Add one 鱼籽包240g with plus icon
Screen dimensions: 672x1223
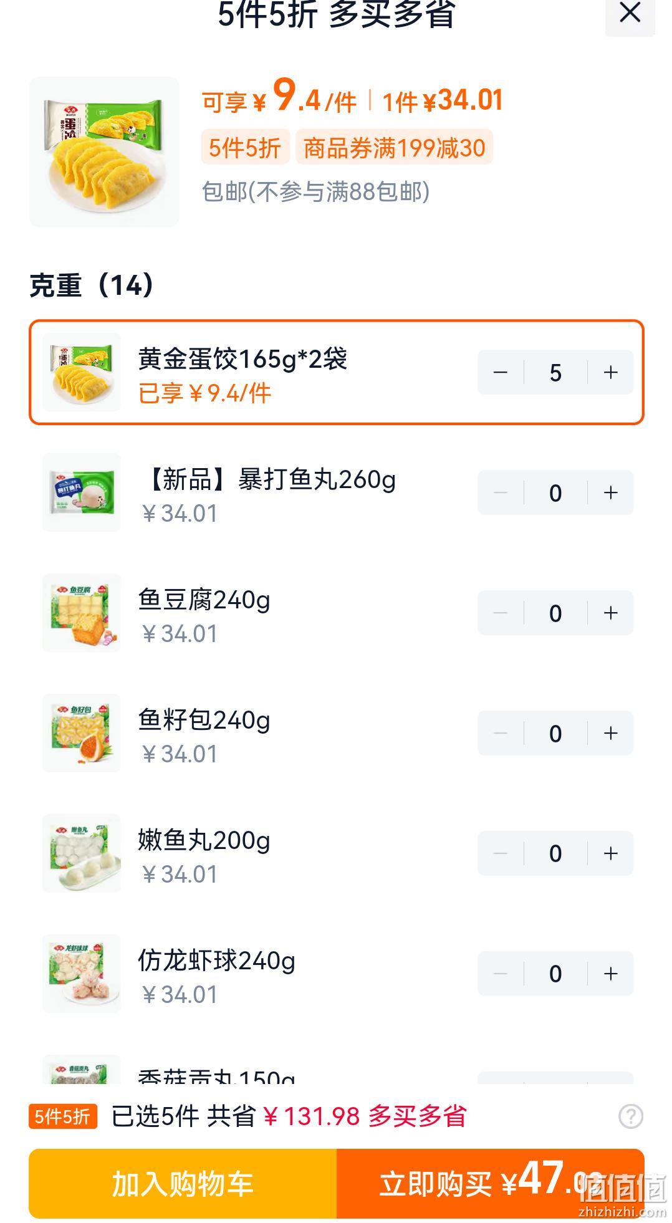click(610, 733)
